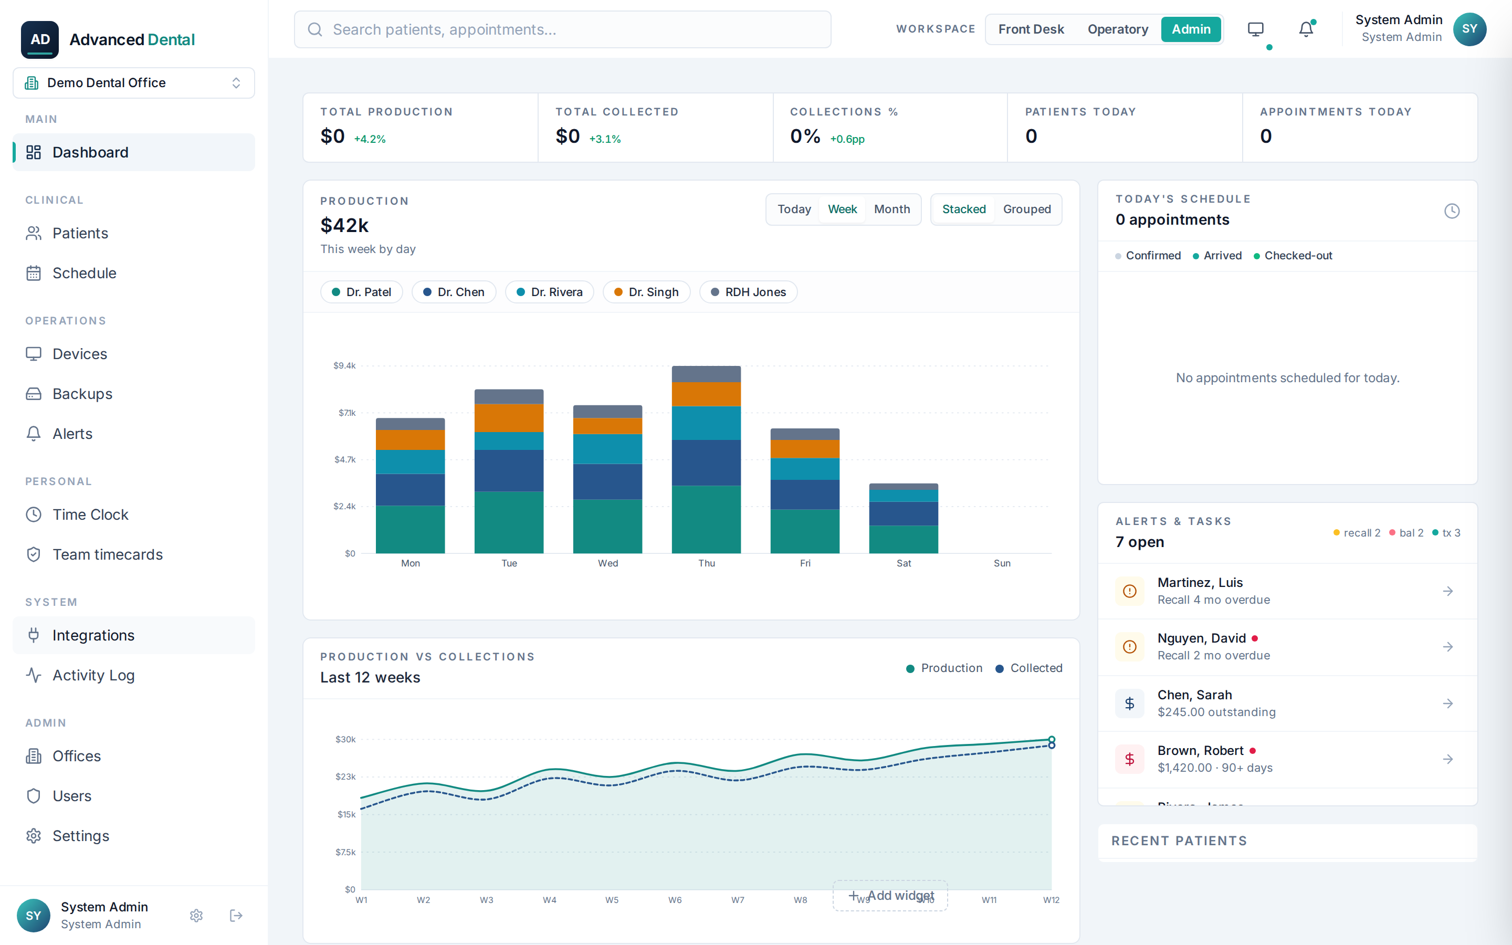Expand Chen, Sarah alert arrow
This screenshot has width=1512, height=945.
[x=1447, y=703]
